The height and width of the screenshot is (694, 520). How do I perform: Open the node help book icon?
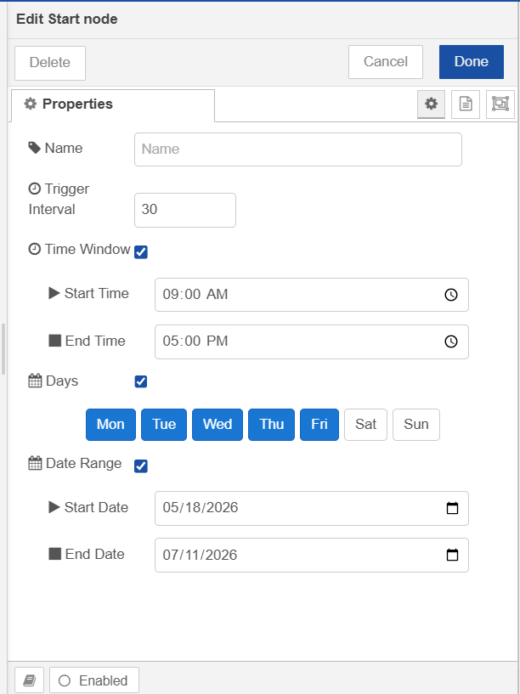click(29, 680)
